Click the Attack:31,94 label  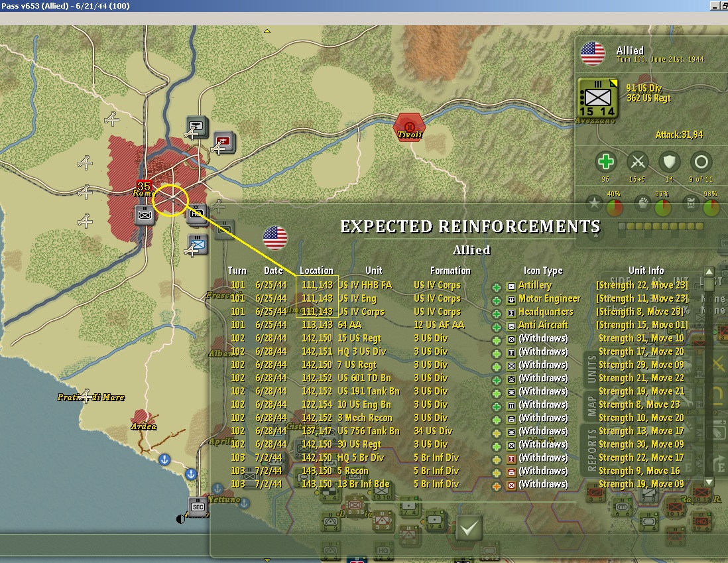pyautogui.click(x=679, y=135)
